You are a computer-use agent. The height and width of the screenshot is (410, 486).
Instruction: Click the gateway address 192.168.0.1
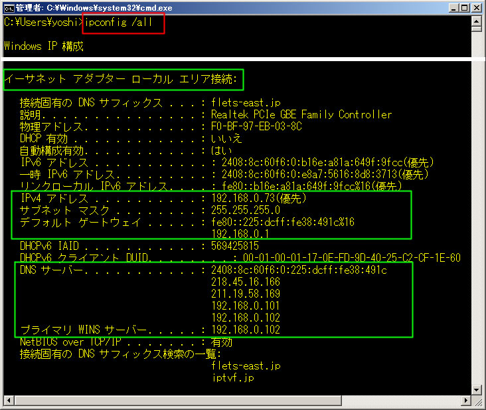(240, 233)
